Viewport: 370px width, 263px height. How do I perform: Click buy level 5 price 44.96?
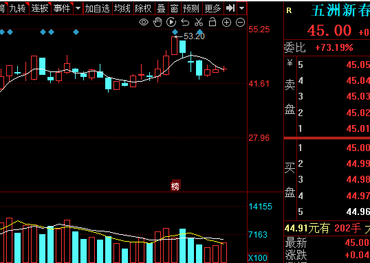click(x=358, y=211)
